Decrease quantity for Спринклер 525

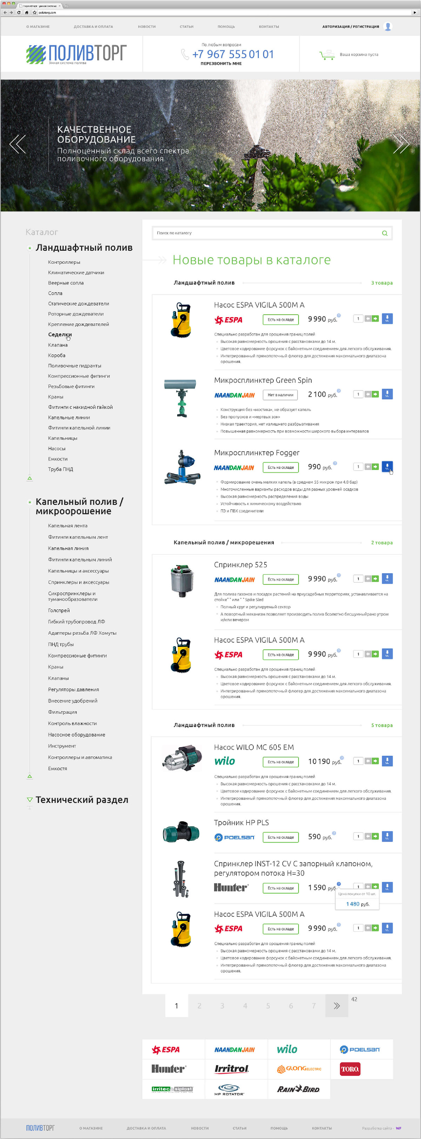(x=368, y=578)
